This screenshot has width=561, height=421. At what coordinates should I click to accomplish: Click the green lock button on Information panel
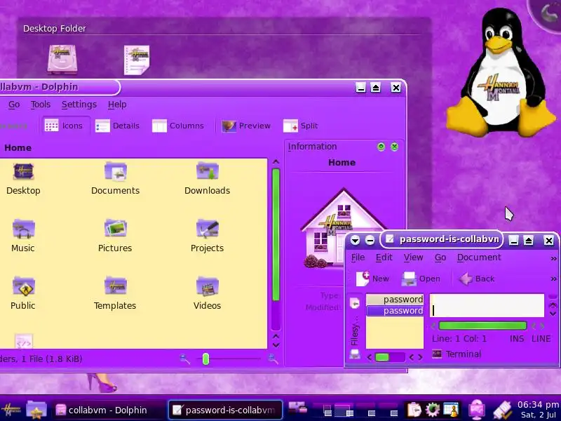tap(381, 147)
